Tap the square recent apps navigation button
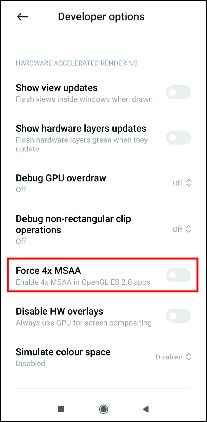The image size is (207, 422). 61,409
